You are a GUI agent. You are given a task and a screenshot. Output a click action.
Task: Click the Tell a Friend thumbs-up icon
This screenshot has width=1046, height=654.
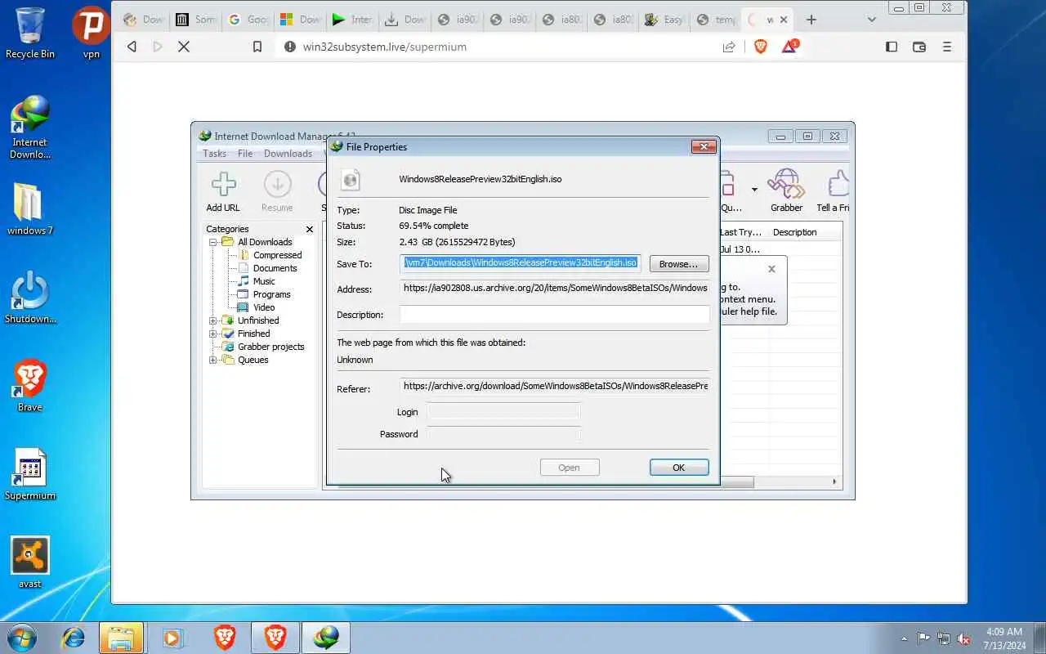(x=837, y=185)
